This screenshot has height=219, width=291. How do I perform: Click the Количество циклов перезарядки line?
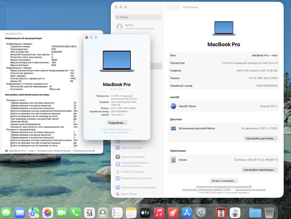[31, 86]
